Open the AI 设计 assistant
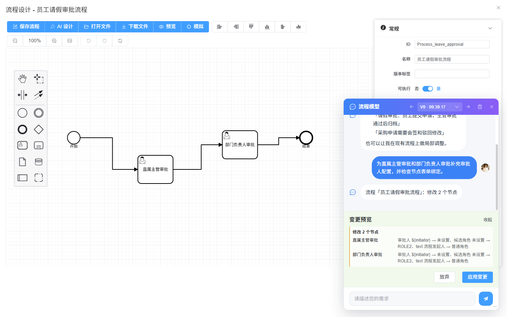This screenshot has width=507, height=317. point(62,27)
